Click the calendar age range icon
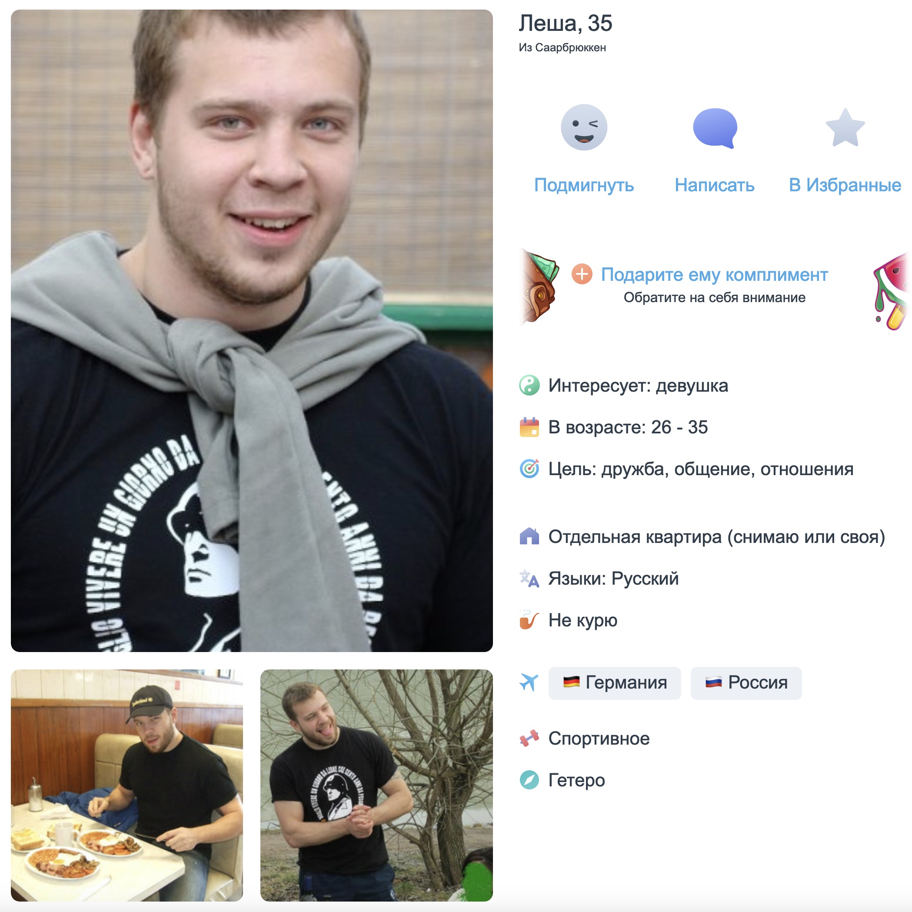The width and height of the screenshot is (912, 912). tap(529, 427)
